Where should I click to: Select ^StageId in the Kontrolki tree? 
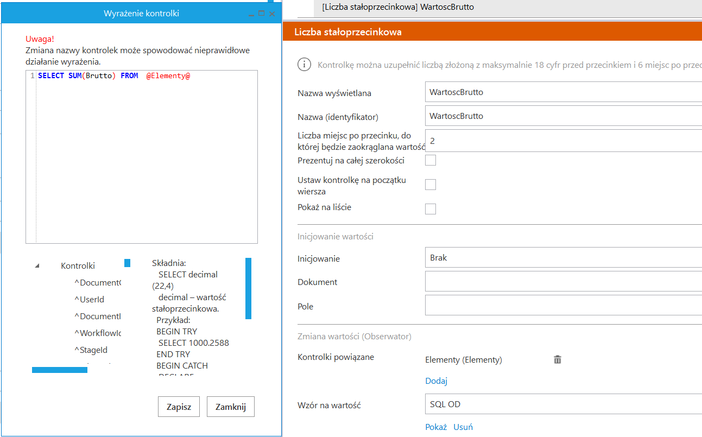click(x=91, y=350)
